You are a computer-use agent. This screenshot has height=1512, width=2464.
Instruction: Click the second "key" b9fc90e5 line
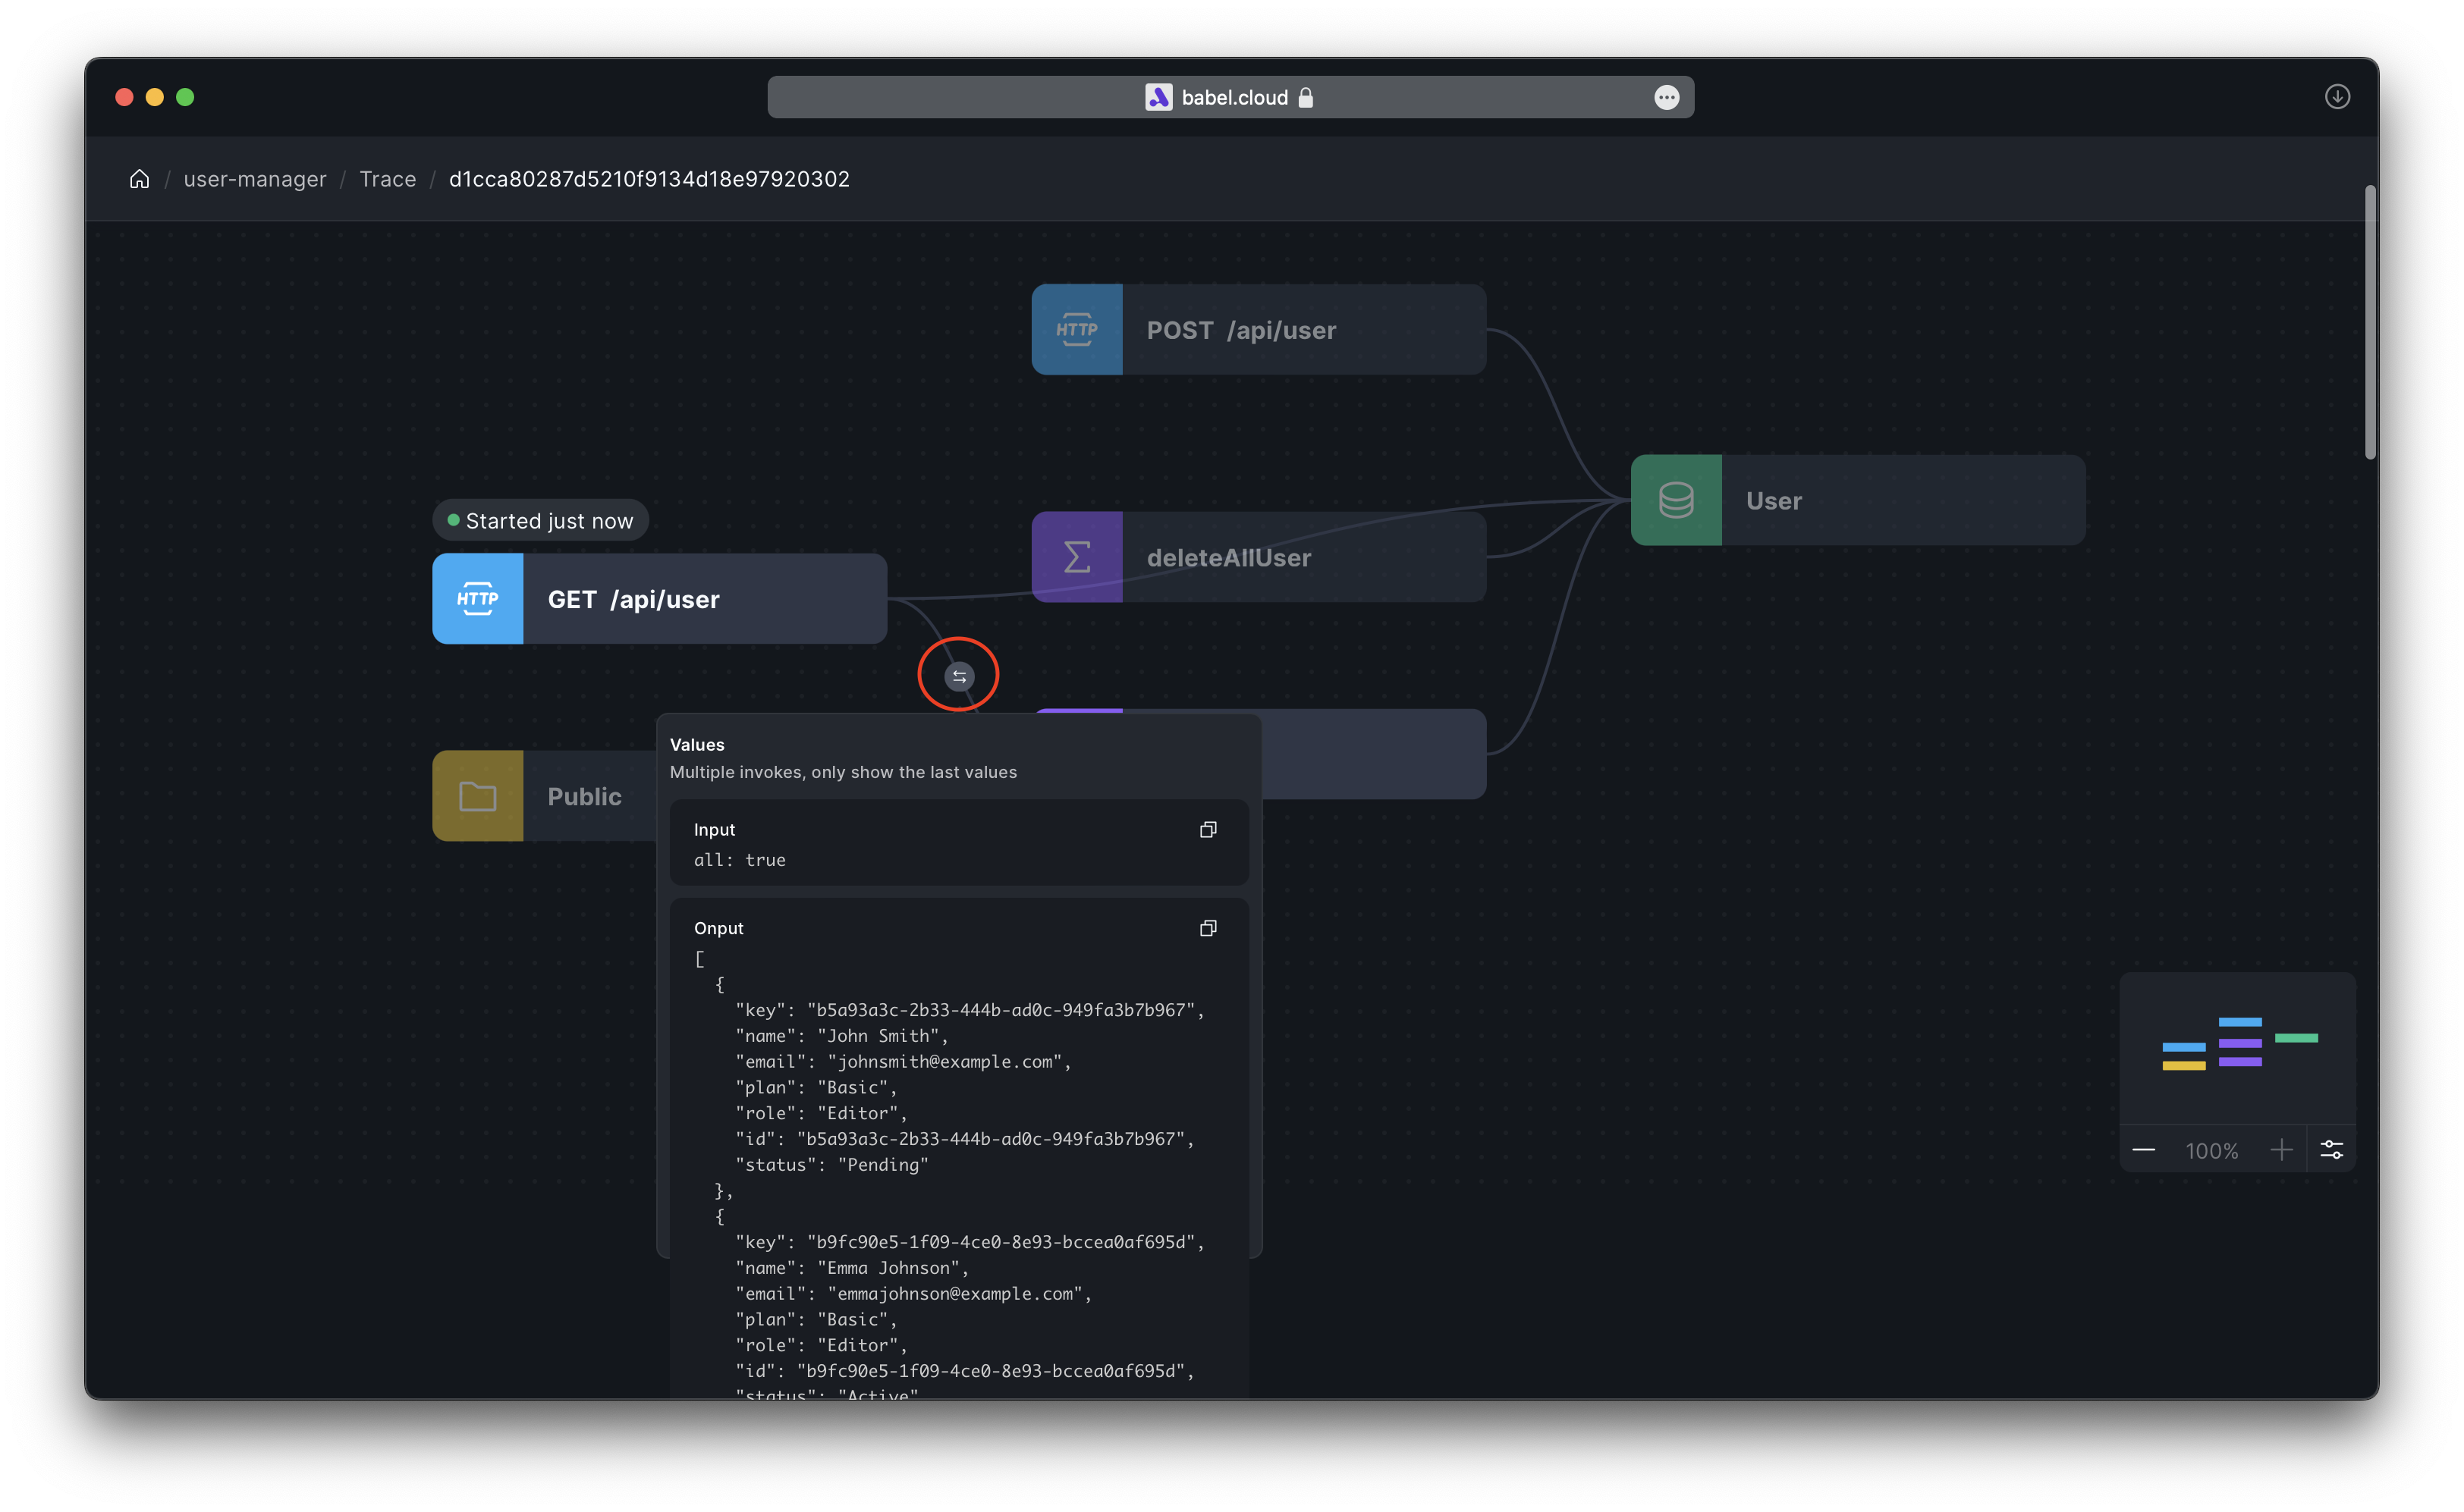[970, 1242]
